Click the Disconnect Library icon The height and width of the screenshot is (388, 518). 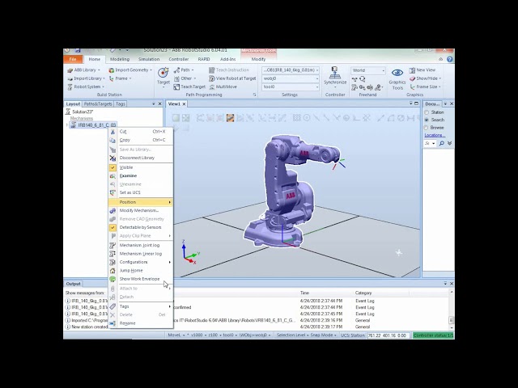[x=113, y=158]
